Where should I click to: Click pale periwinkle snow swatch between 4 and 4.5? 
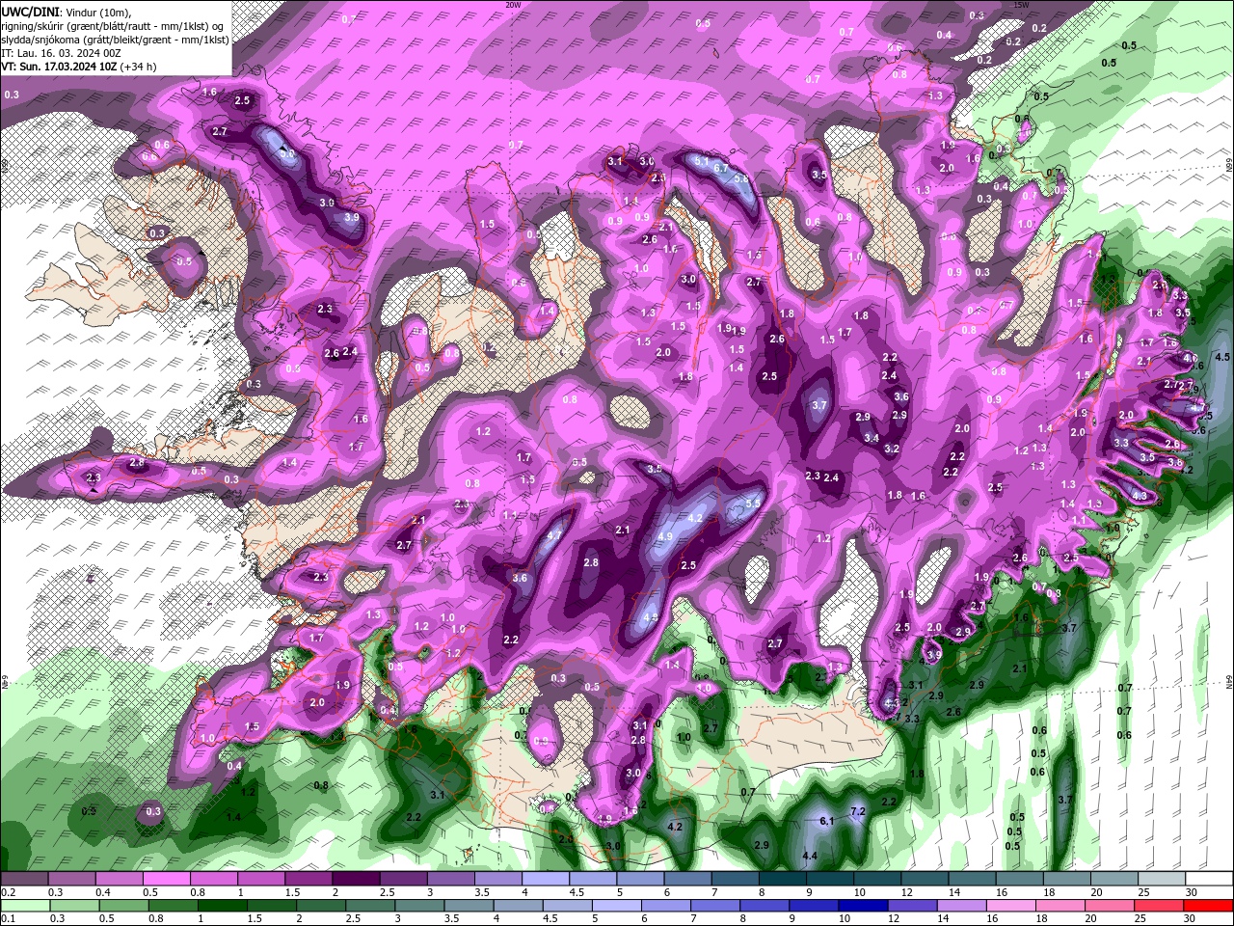[x=544, y=879]
